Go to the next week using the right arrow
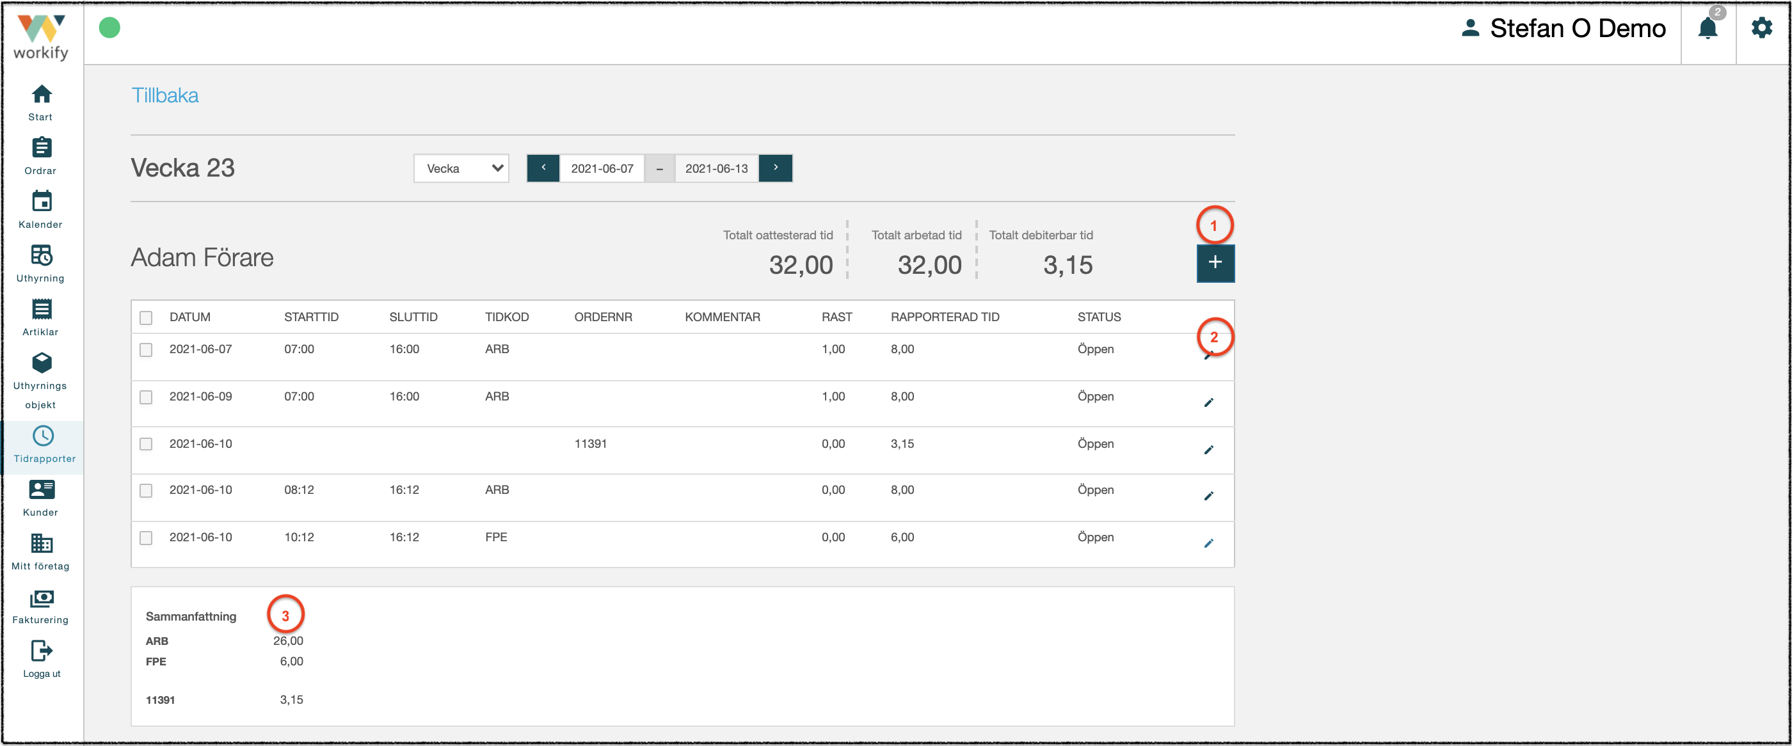This screenshot has height=746, width=1792. [776, 168]
